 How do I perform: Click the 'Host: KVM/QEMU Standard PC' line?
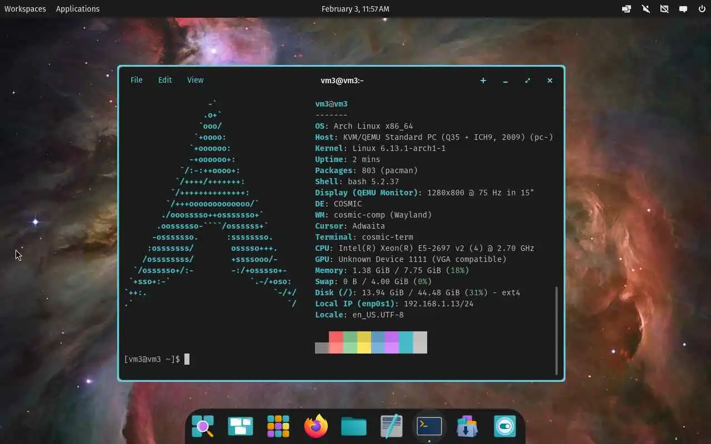coord(434,137)
